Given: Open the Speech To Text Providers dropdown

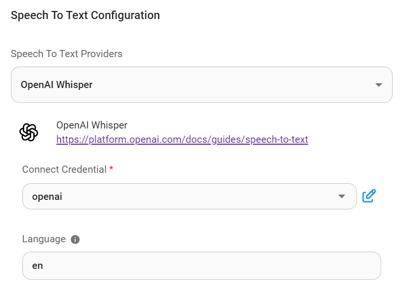Looking at the screenshot, I should click(x=202, y=85).
